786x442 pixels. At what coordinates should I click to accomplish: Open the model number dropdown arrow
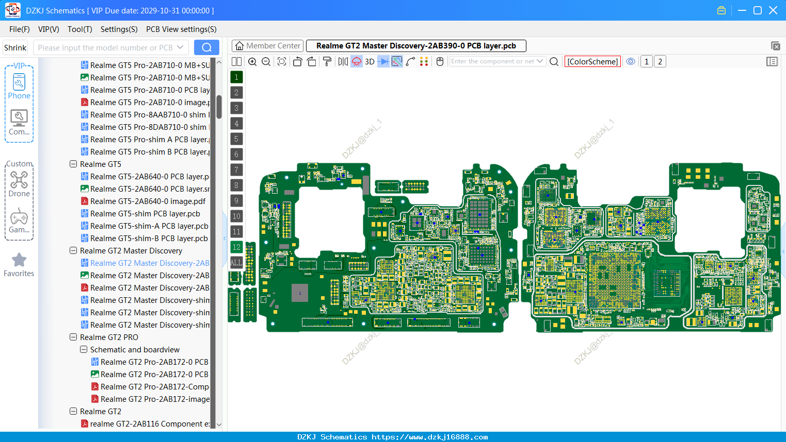click(x=180, y=47)
